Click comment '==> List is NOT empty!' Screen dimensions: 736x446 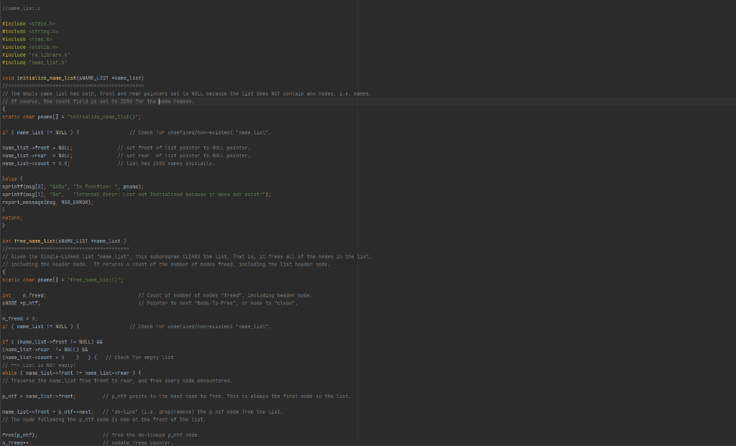click(x=39, y=366)
